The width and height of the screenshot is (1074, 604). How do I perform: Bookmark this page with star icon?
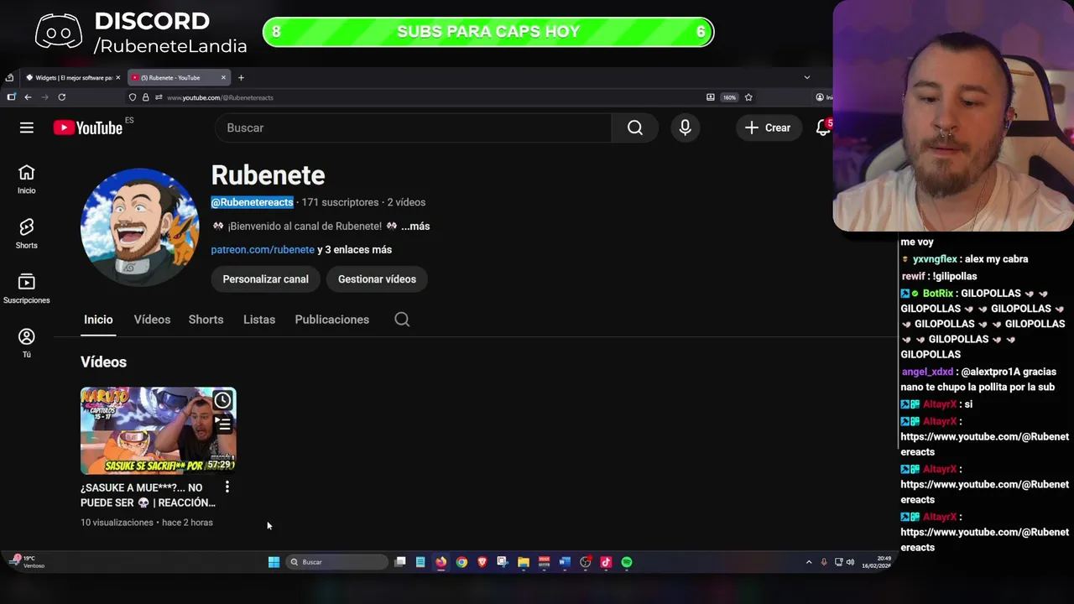click(748, 97)
